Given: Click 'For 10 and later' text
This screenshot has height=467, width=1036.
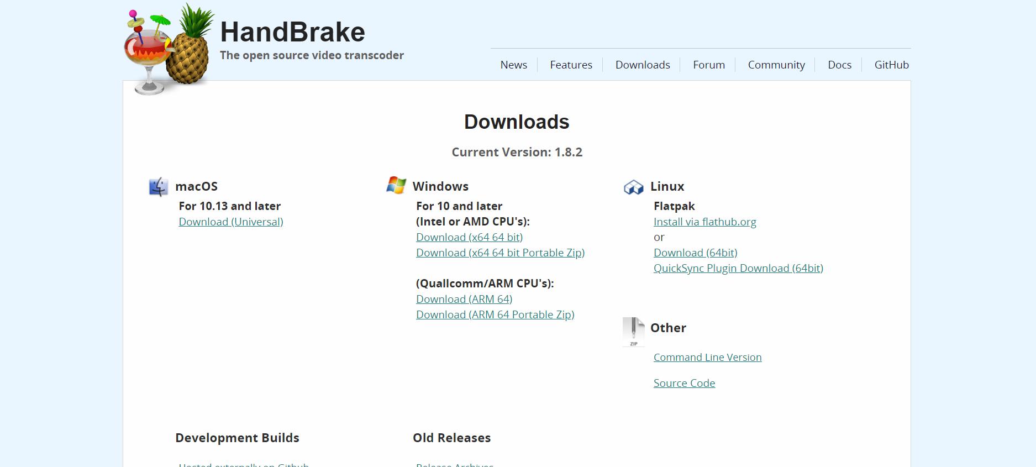Looking at the screenshot, I should [459, 206].
